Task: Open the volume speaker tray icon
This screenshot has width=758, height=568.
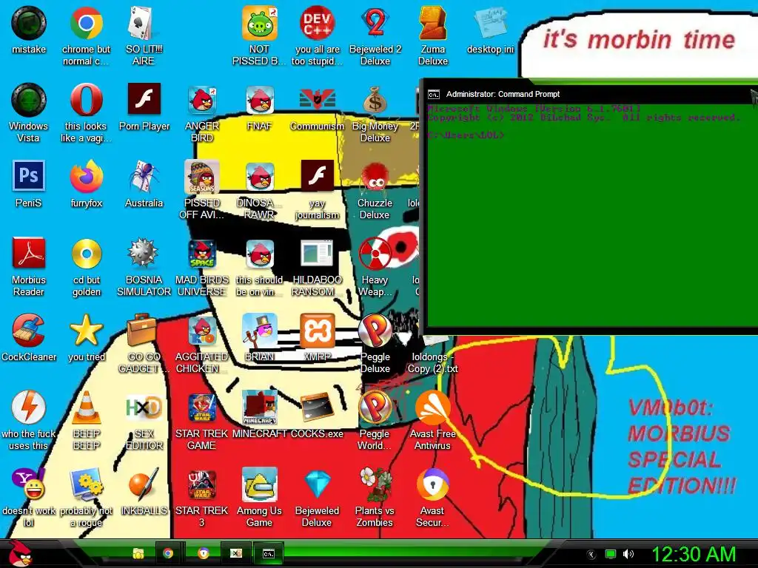Action: coord(628,554)
